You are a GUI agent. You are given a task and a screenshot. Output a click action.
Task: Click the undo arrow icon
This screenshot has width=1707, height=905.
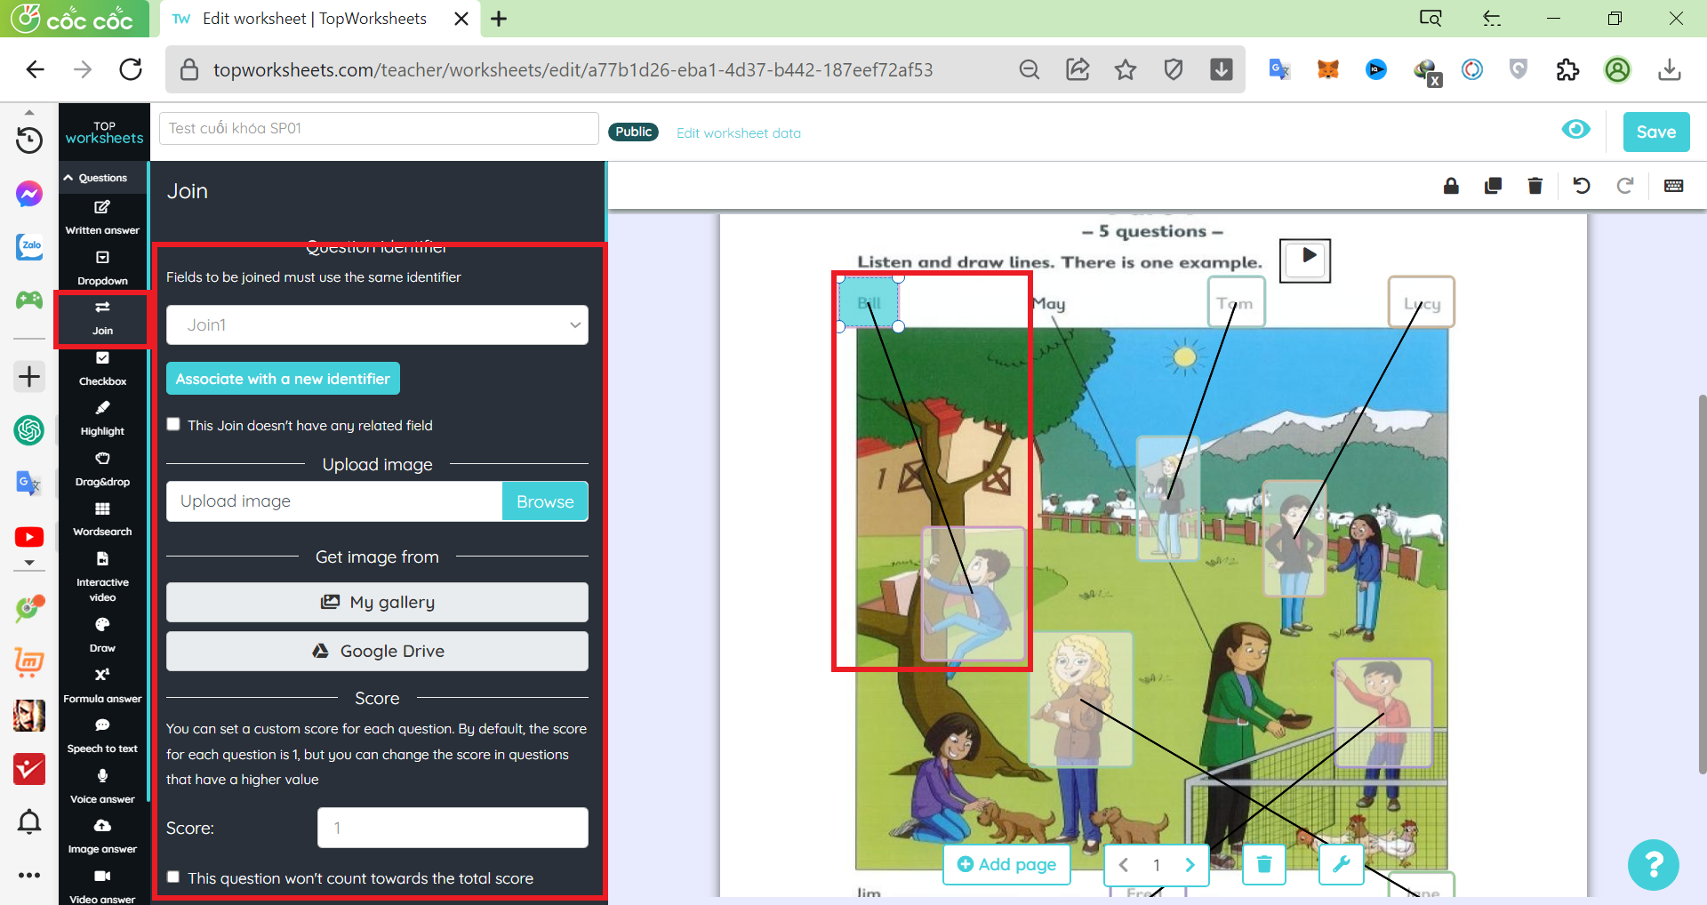[1581, 186]
